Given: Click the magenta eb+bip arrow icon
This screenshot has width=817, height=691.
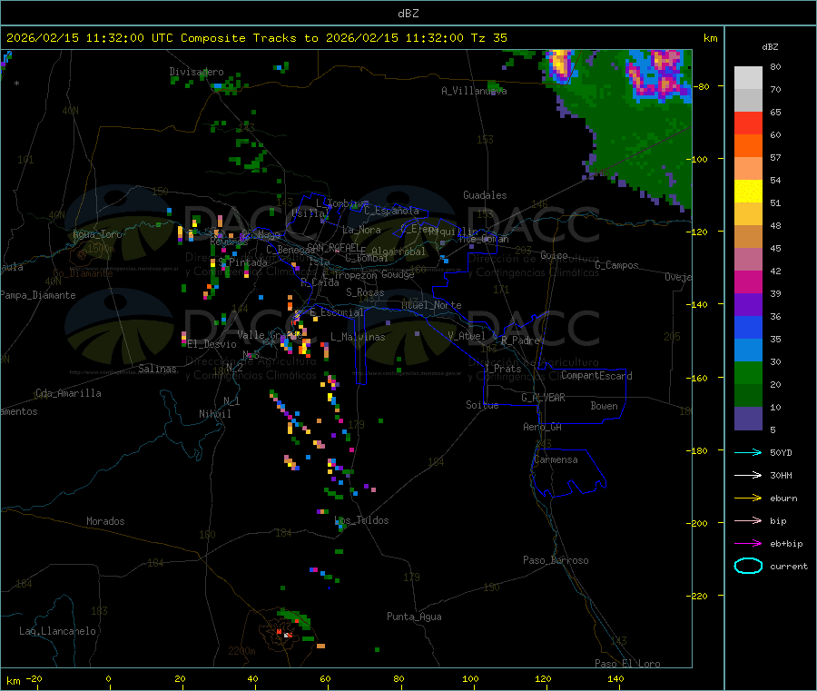Looking at the screenshot, I should (x=748, y=543).
